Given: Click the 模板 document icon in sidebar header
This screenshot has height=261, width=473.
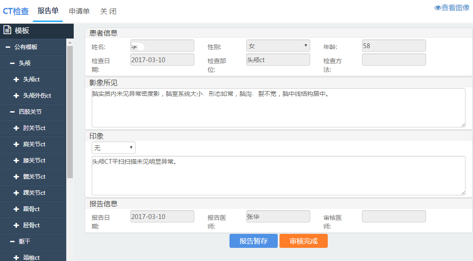Looking at the screenshot, I should tap(7, 30).
